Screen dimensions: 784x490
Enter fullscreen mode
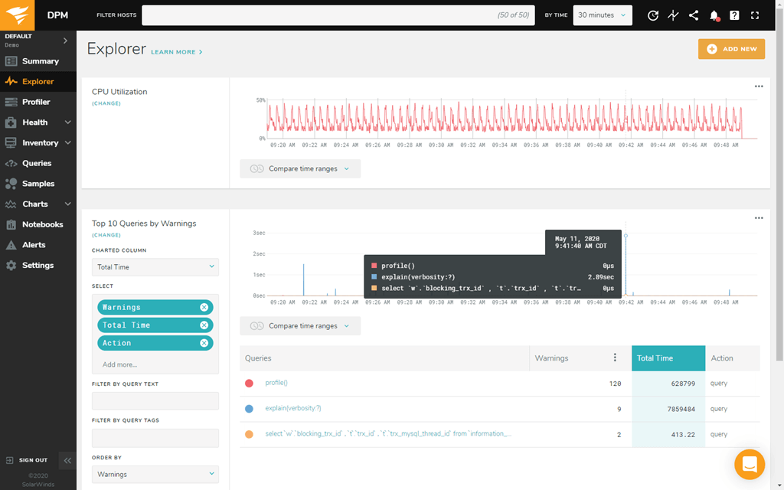(753, 15)
